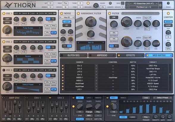Image resolution: width=175 pixels, height=122 pixels.
Task: Click the OSC 1 Pos knob
Action: (7, 30)
